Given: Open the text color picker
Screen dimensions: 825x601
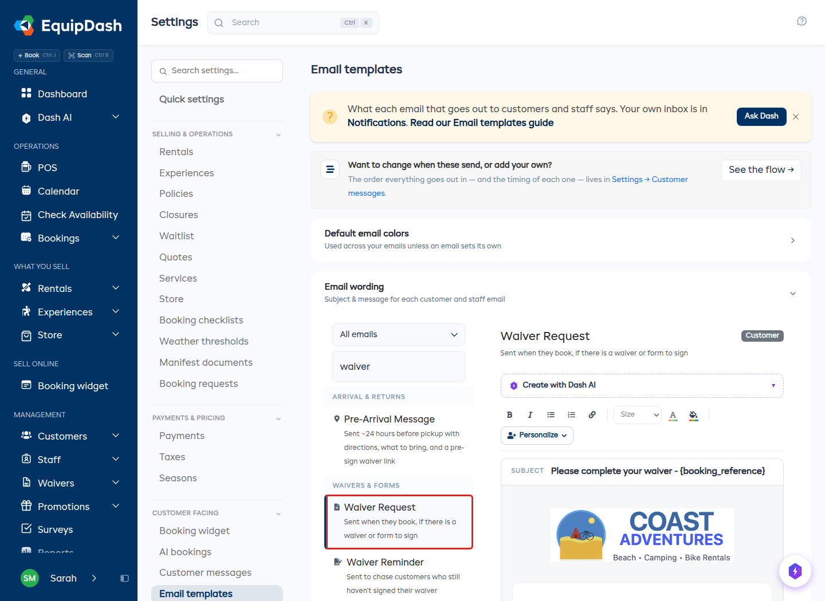Looking at the screenshot, I should point(673,415).
